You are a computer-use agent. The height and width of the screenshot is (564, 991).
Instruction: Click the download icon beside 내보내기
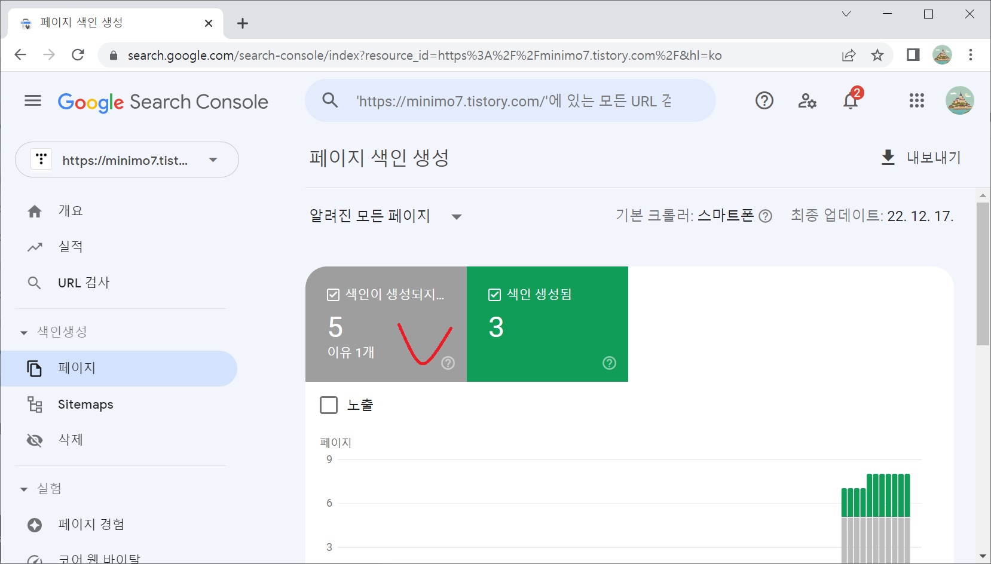click(x=888, y=157)
